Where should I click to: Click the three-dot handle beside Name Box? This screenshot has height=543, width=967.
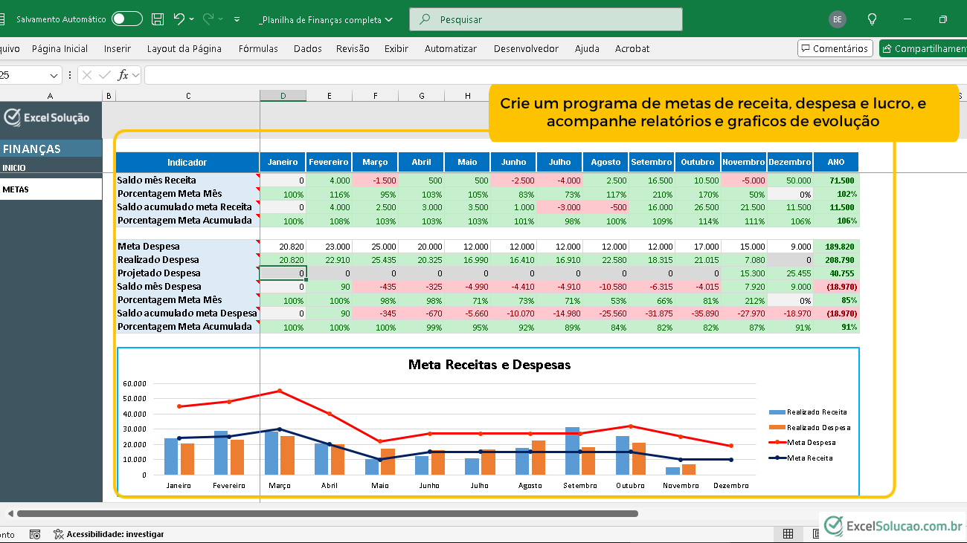click(69, 75)
